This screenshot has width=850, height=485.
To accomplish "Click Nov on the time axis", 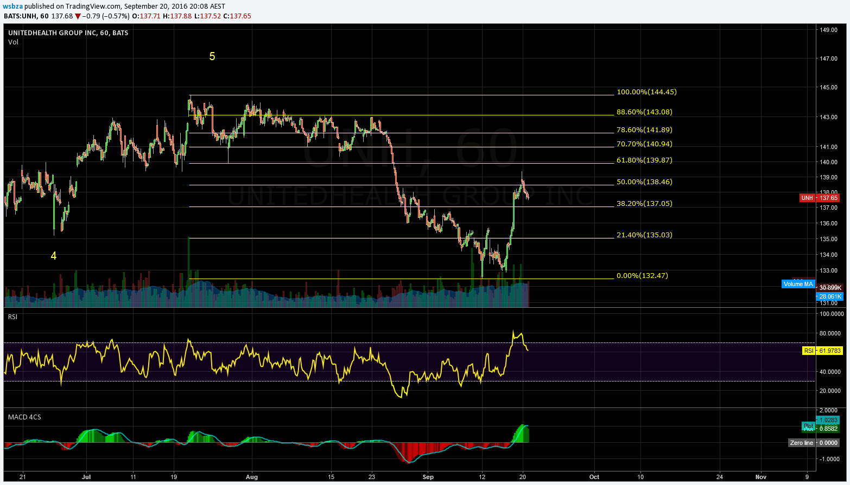I will 761,477.
